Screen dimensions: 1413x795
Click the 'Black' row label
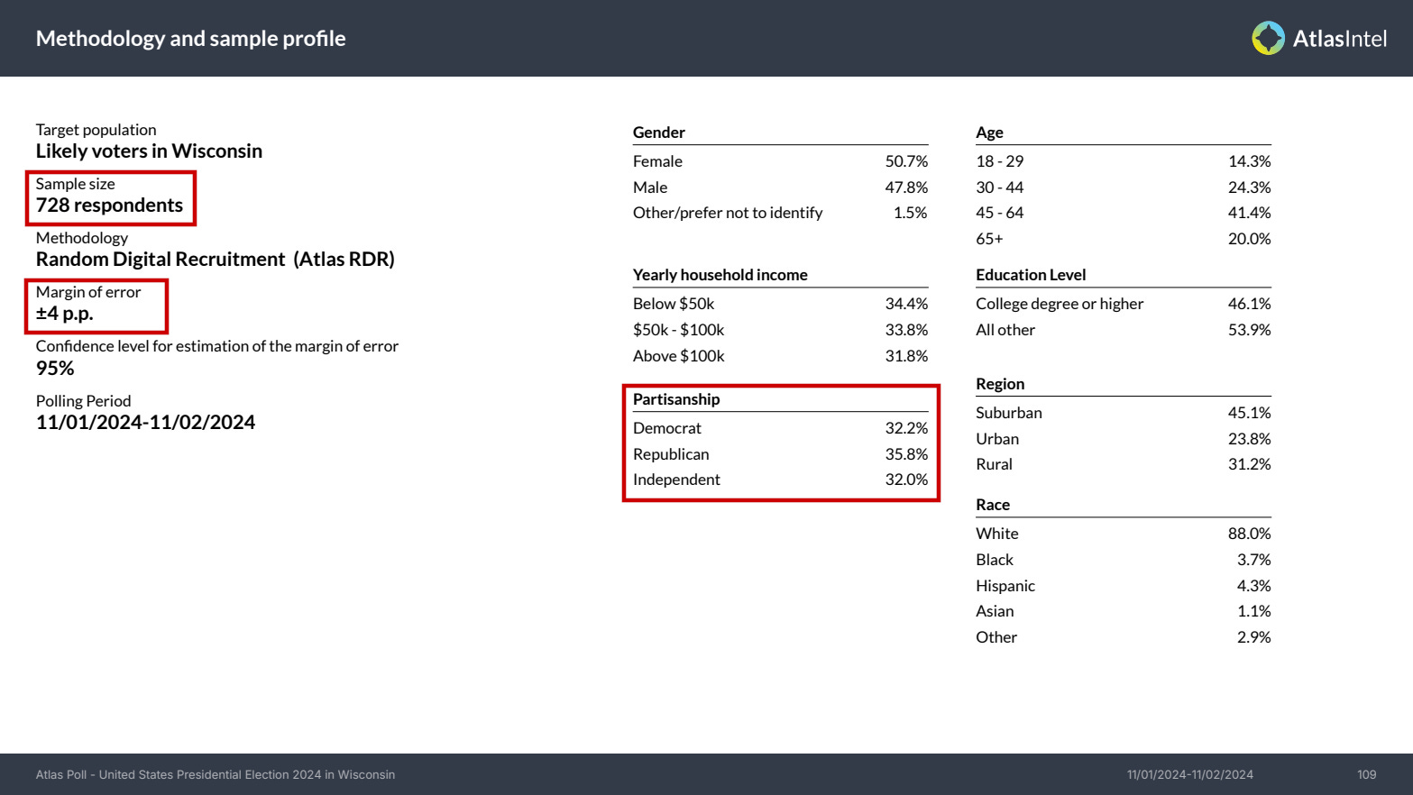click(995, 560)
